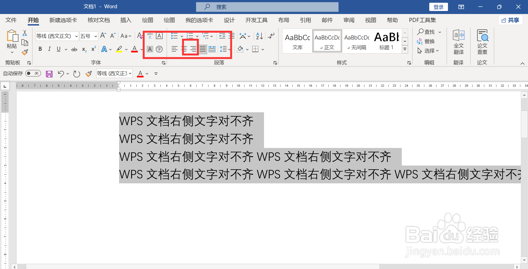The width and height of the screenshot is (528, 269).
Task: Switch to the 设计 tab
Action: coord(229,20)
